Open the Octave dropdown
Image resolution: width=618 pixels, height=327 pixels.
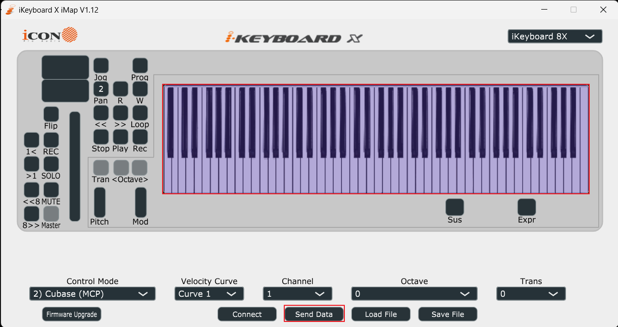click(x=414, y=294)
